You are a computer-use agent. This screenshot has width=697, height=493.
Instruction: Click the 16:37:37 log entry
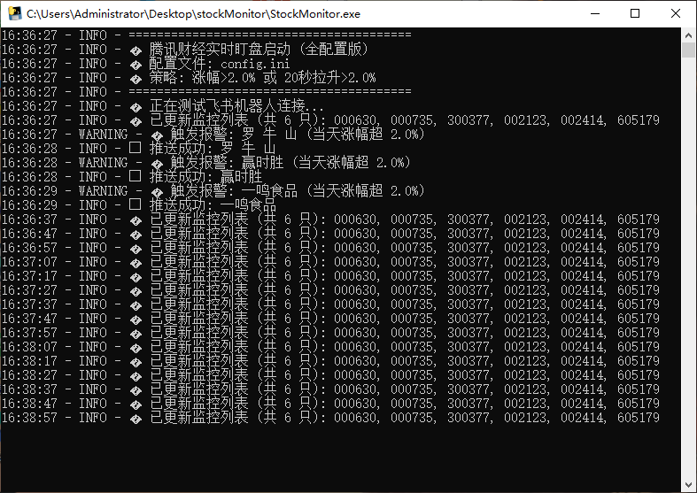(x=330, y=304)
